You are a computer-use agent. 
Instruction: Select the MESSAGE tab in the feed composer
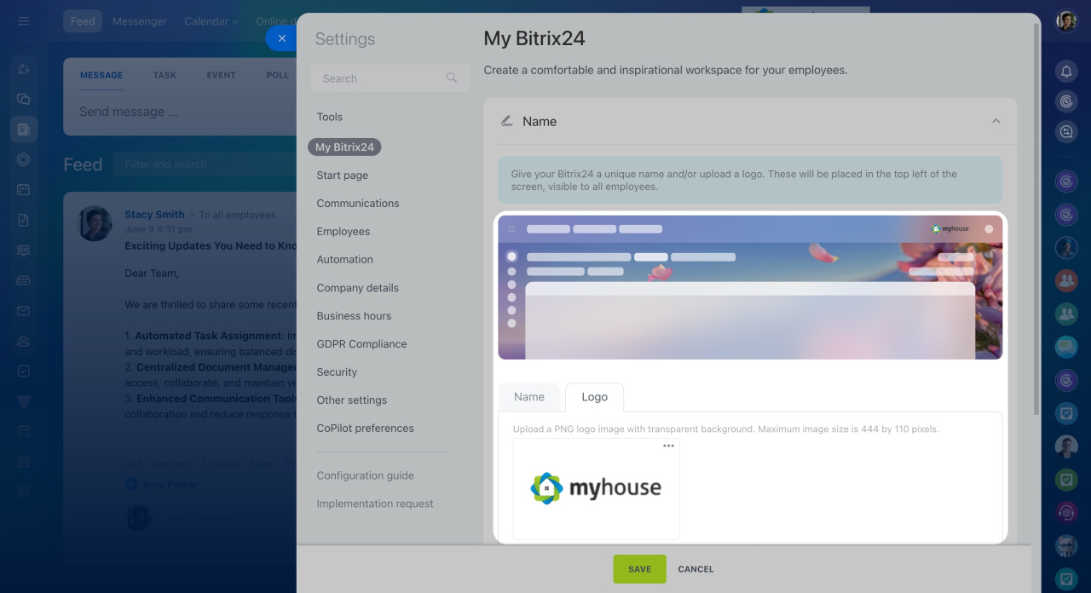101,75
